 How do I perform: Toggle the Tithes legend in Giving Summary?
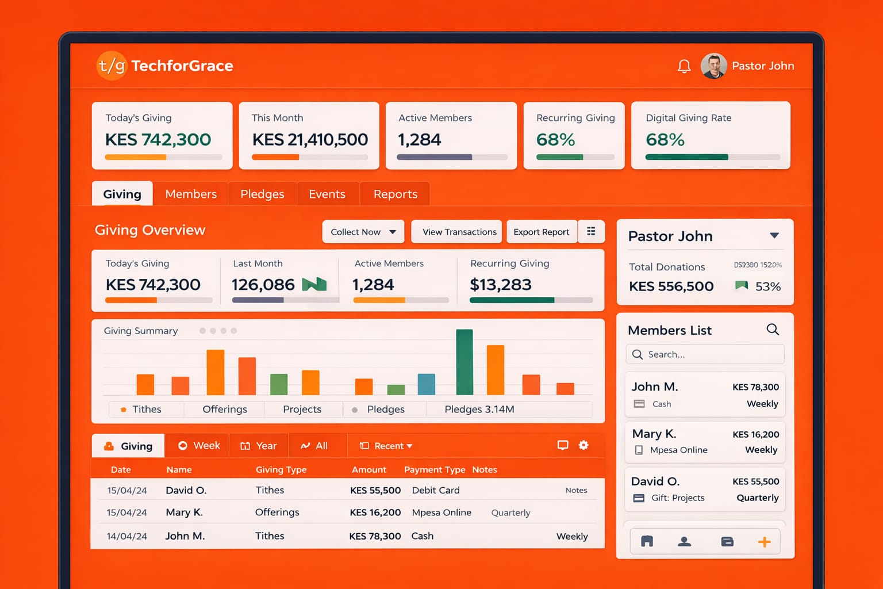point(141,410)
